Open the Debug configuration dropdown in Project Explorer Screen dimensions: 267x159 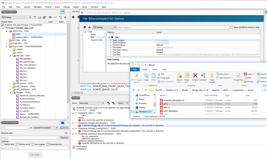point(16,17)
